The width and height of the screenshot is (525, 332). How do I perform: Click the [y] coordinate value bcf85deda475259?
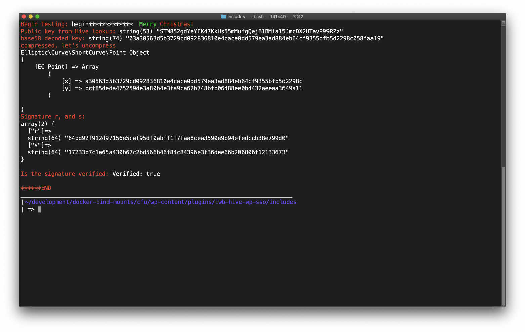pyautogui.click(x=194, y=88)
